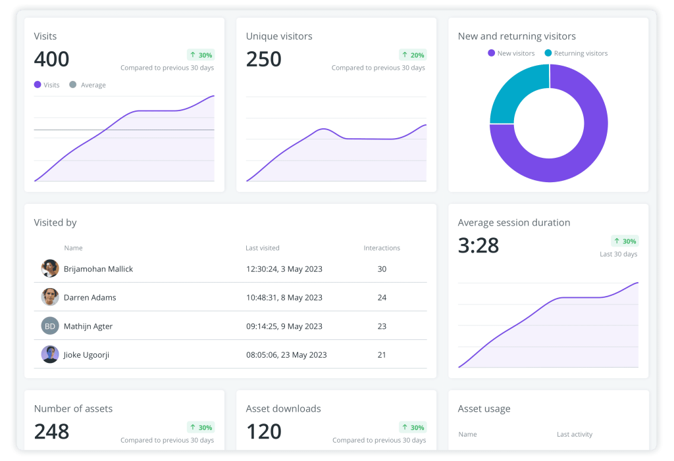Sort by the Interactions column header

(x=382, y=248)
